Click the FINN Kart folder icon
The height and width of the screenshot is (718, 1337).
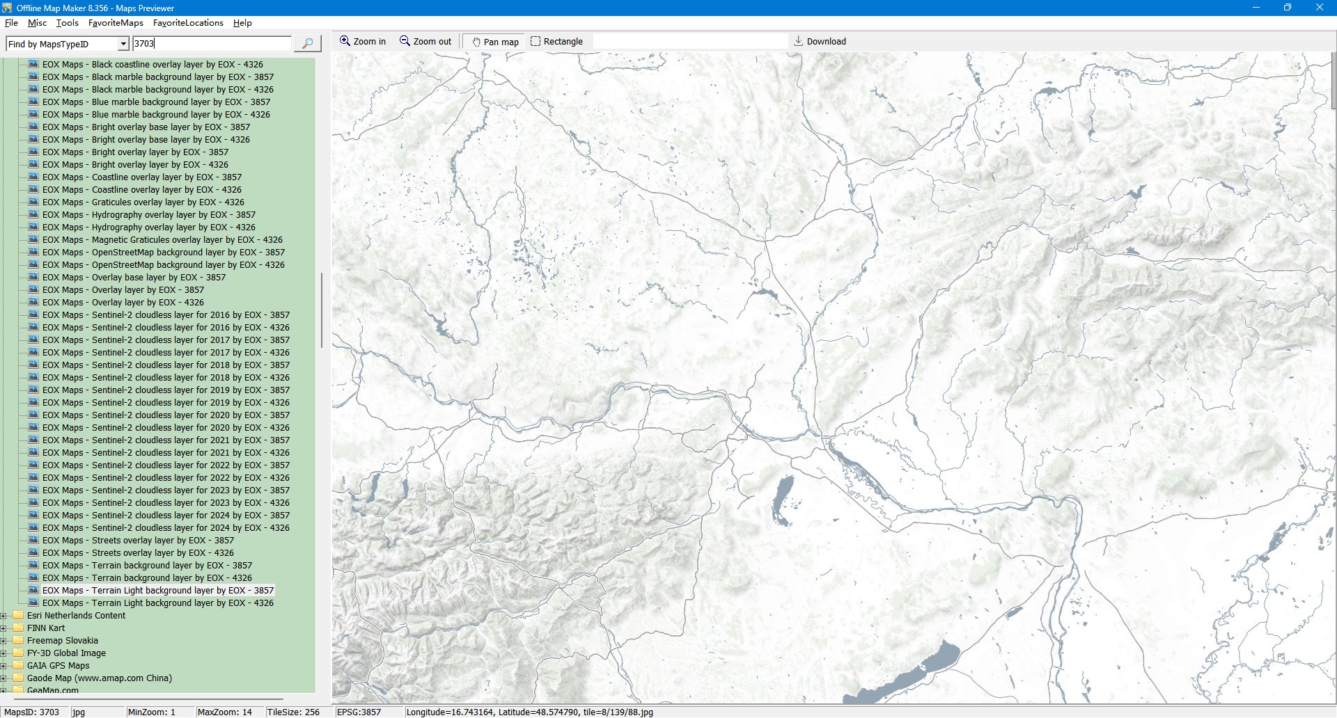pyautogui.click(x=19, y=628)
